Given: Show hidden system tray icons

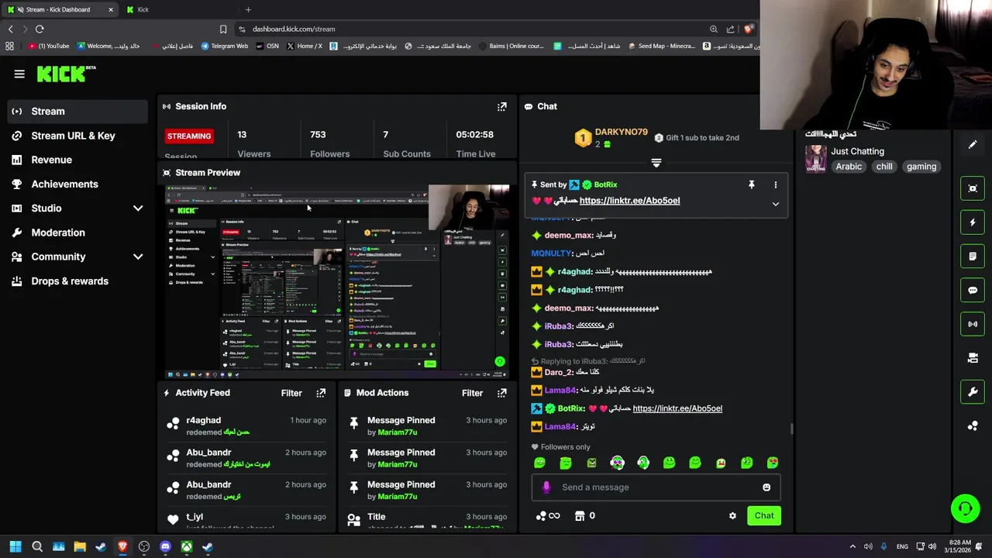Looking at the screenshot, I should point(852,546).
